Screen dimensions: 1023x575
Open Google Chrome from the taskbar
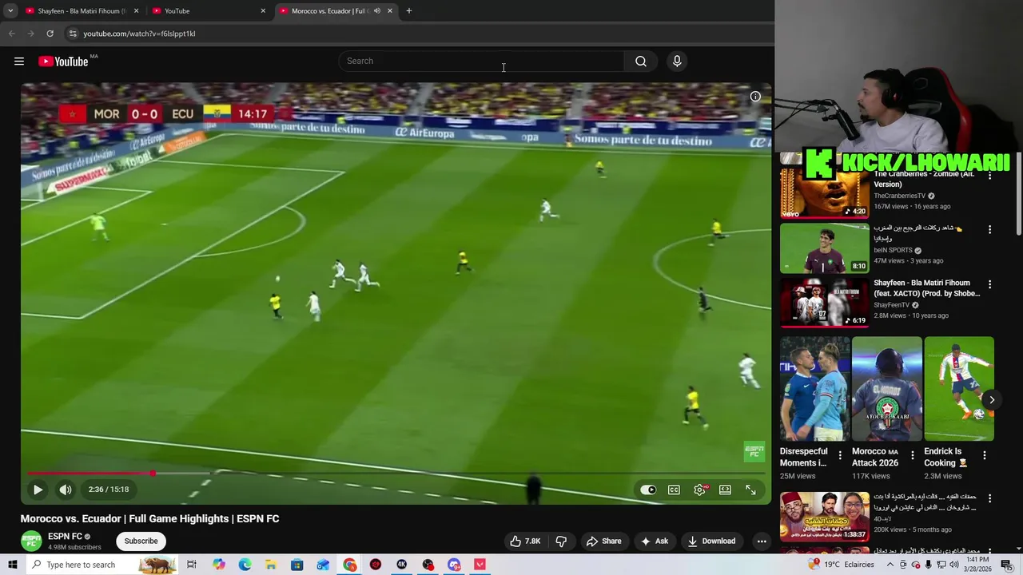(x=350, y=565)
